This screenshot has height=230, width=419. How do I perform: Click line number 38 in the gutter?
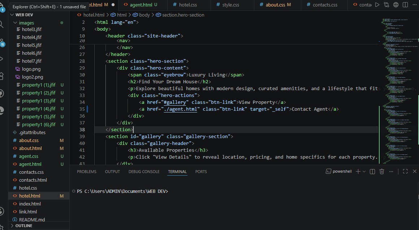pos(82,130)
